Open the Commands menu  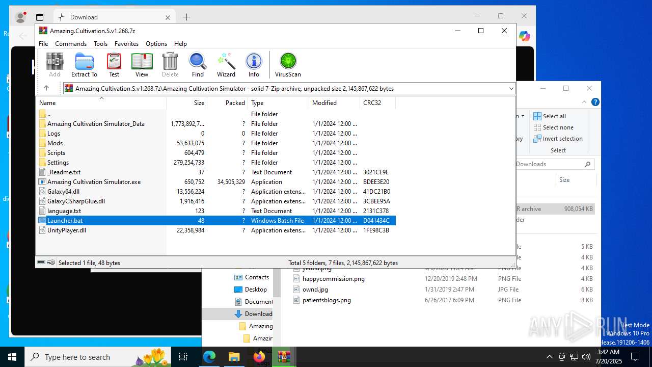[x=71, y=44]
